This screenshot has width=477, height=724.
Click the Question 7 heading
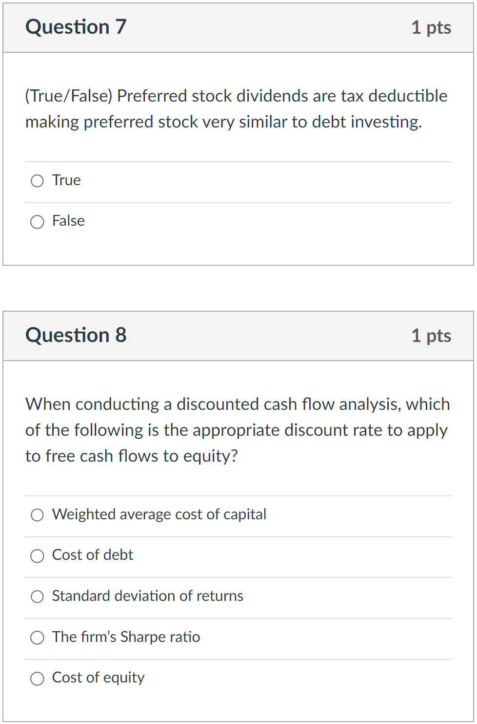point(76,27)
